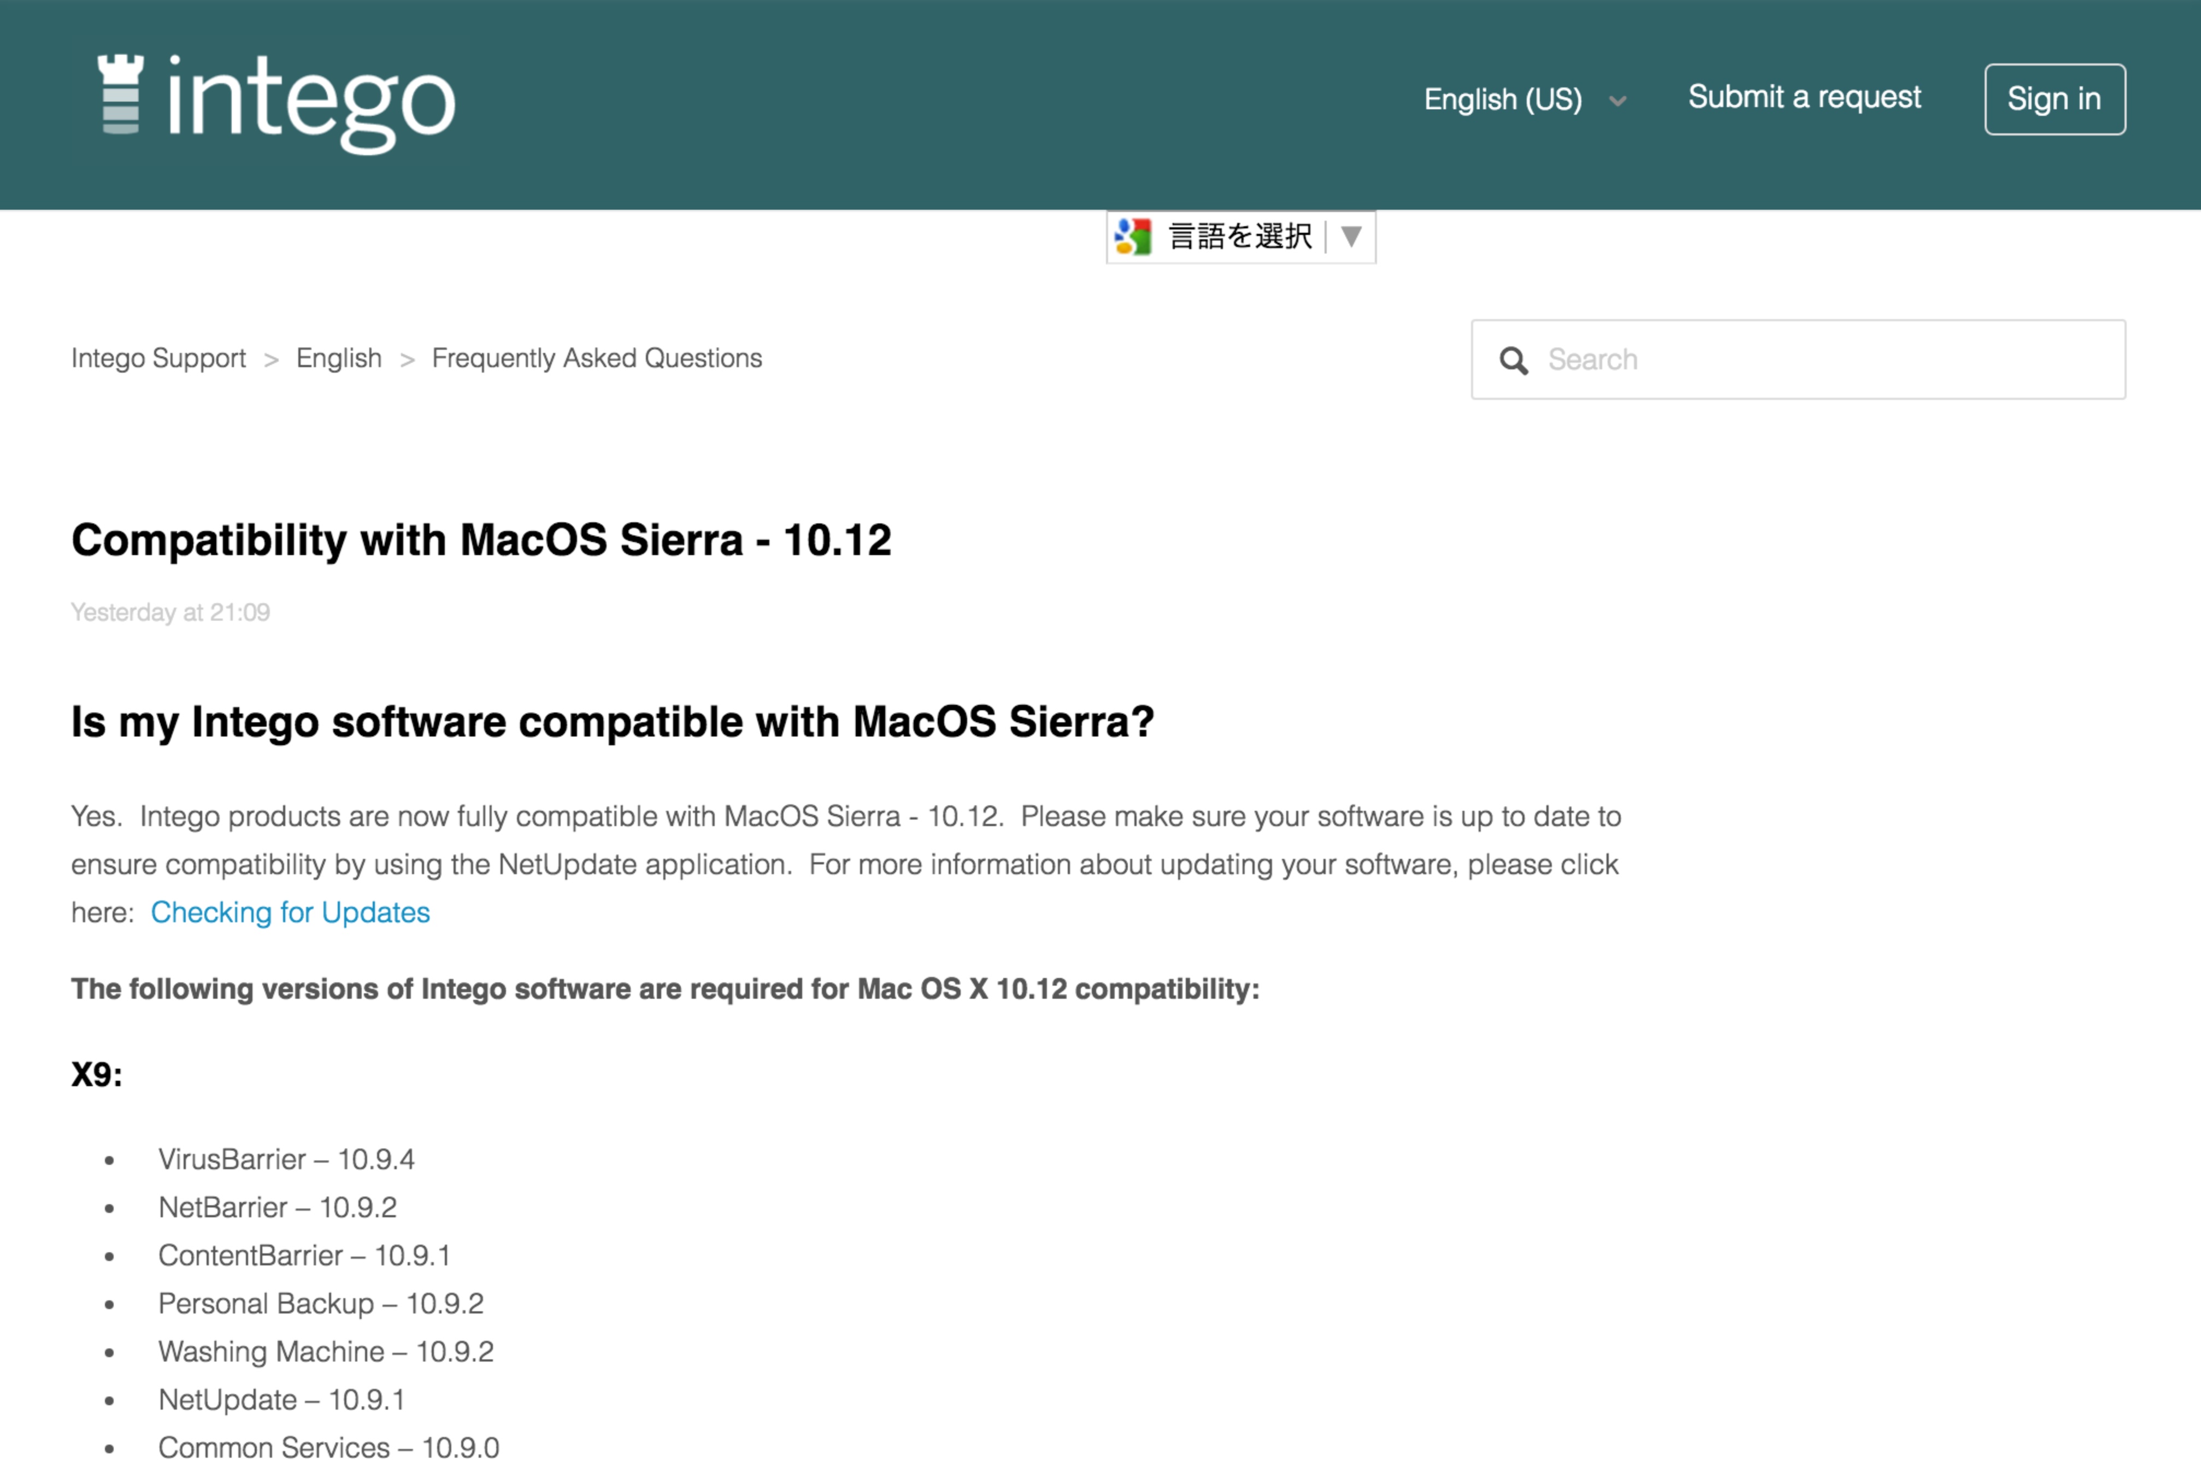Select NetBarrier – 10.9.2 list item
This screenshot has width=2201, height=1473.
click(277, 1207)
